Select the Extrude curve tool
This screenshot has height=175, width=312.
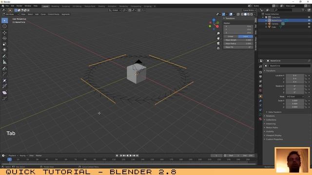click(x=4, y=74)
